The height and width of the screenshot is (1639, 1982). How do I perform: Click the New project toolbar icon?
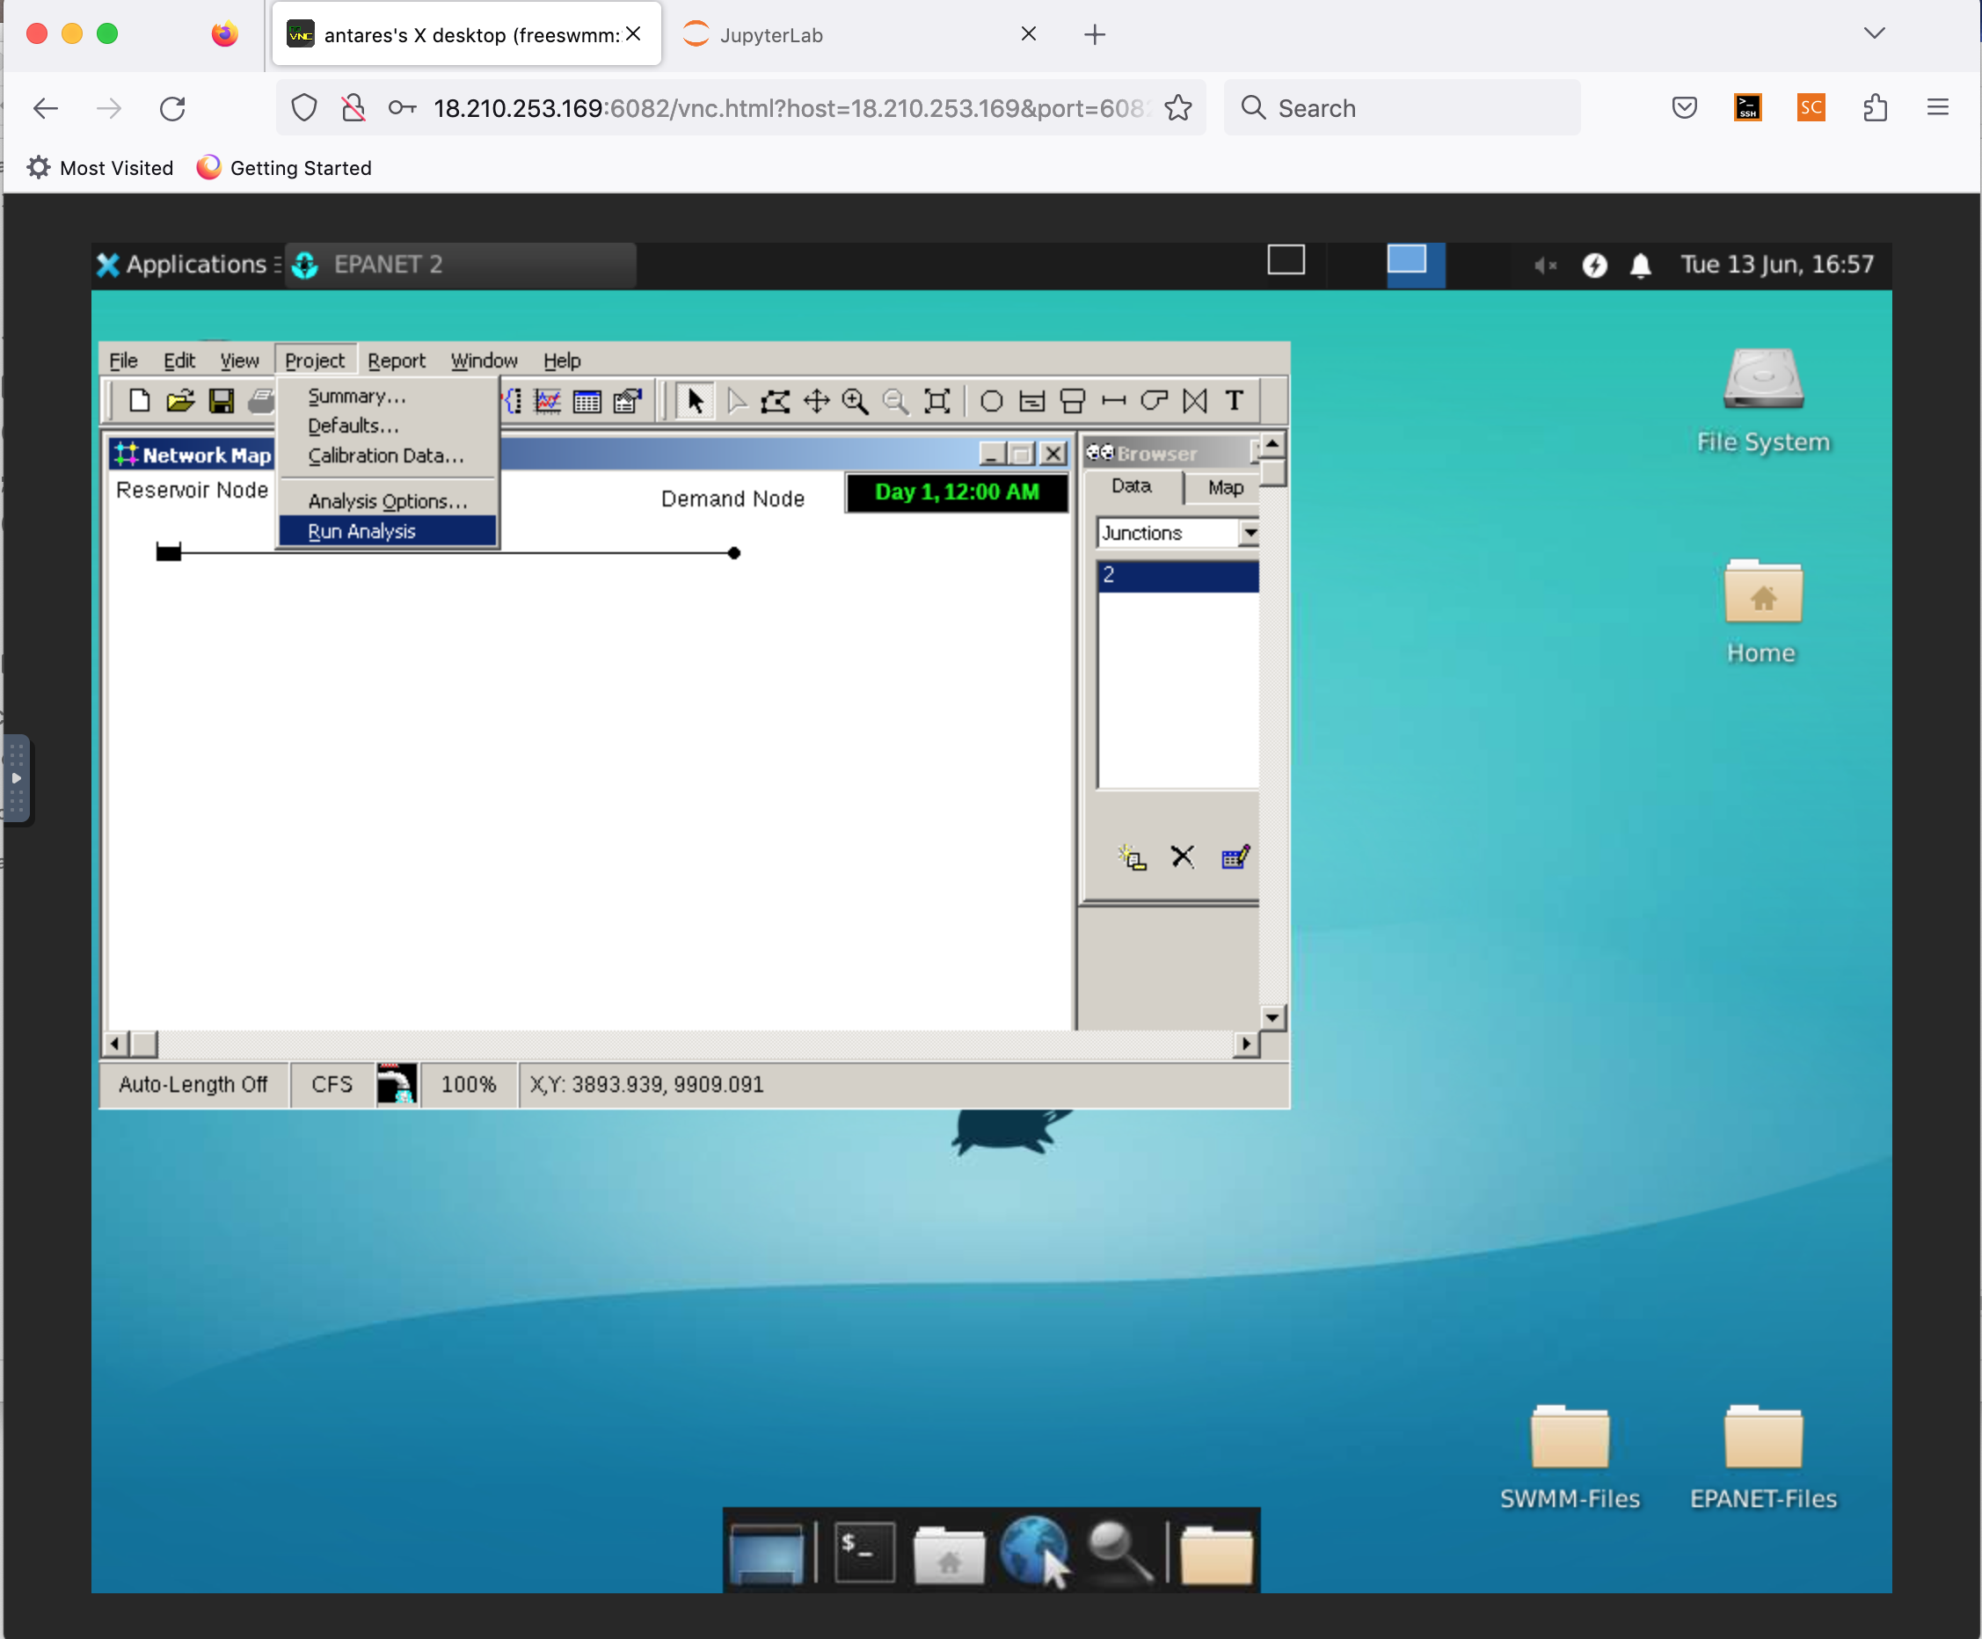click(140, 401)
